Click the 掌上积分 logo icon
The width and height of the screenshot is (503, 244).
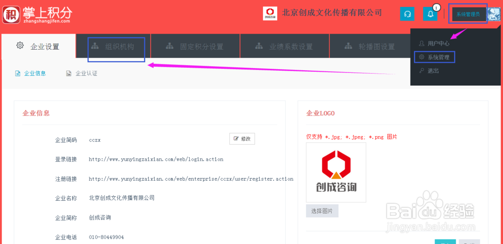pyautogui.click(x=11, y=15)
